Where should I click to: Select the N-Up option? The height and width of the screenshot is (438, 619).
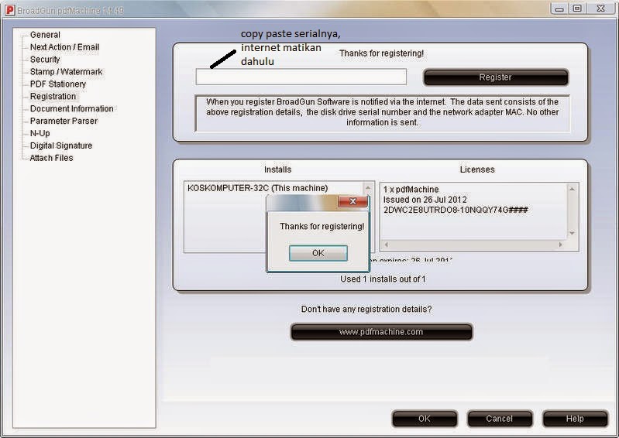(40, 133)
